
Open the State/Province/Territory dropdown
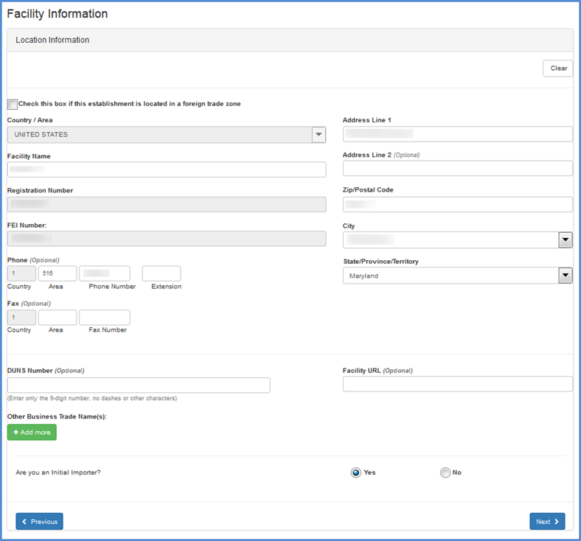565,276
